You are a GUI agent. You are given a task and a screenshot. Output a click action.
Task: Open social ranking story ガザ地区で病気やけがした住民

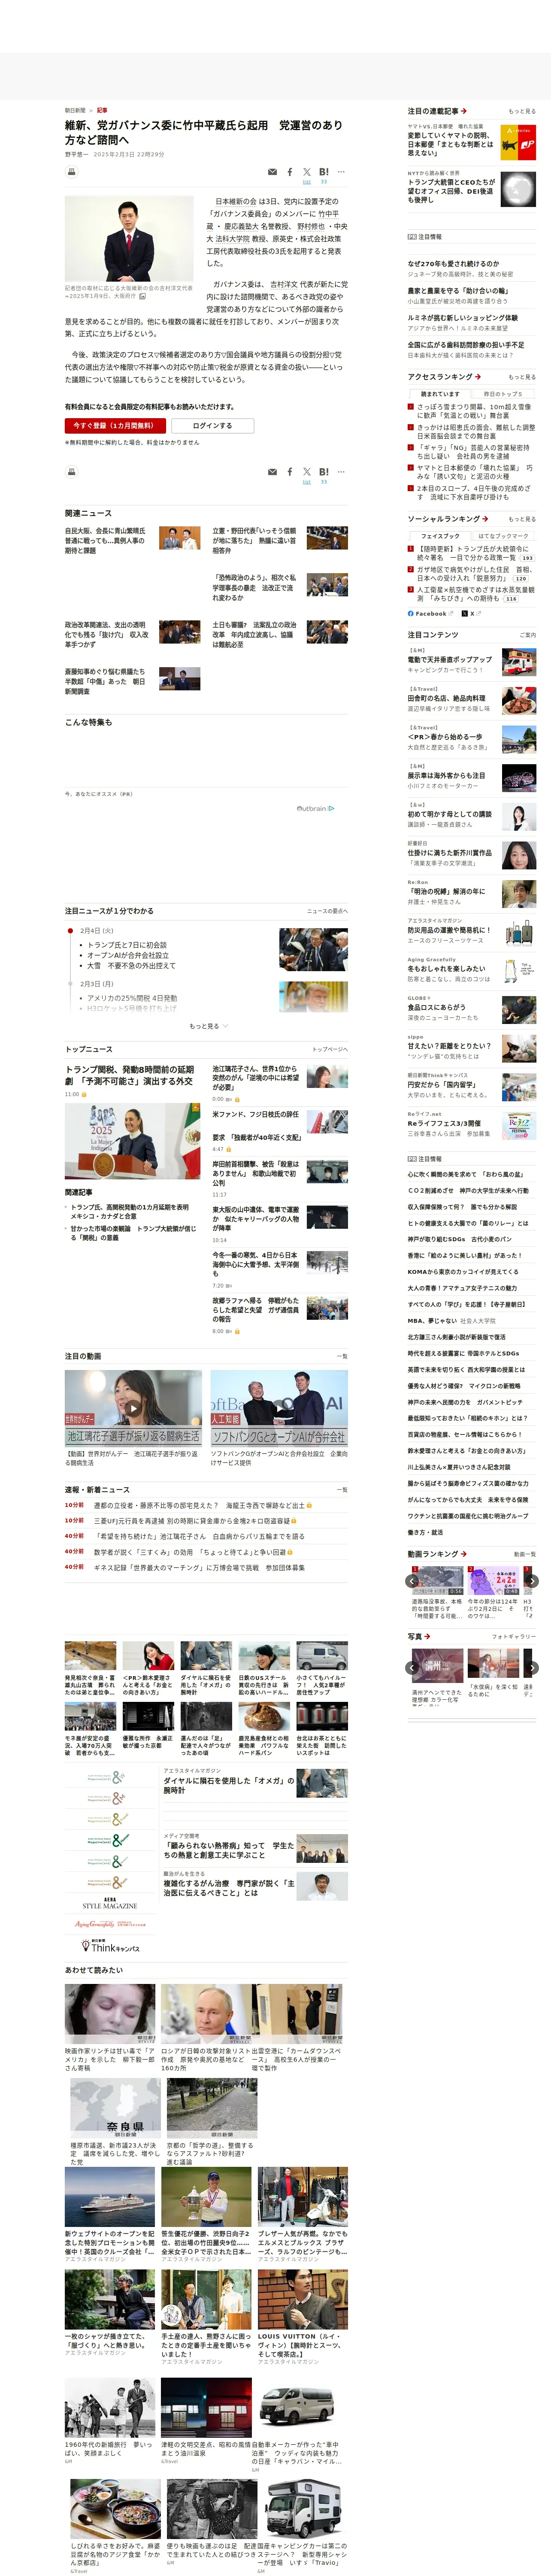pyautogui.click(x=475, y=574)
